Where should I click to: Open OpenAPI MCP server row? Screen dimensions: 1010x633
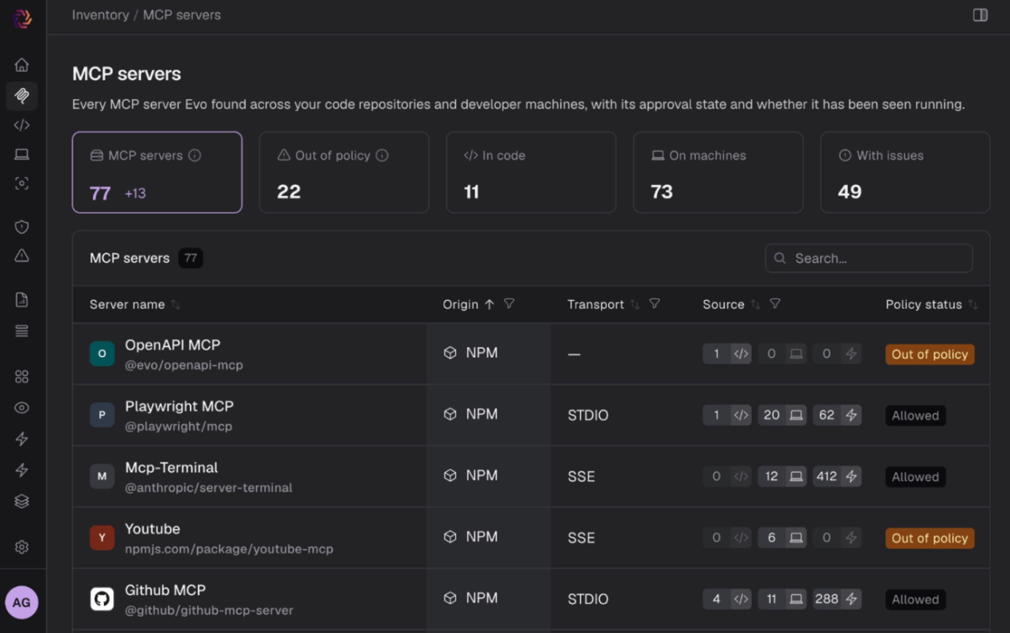[x=531, y=353]
